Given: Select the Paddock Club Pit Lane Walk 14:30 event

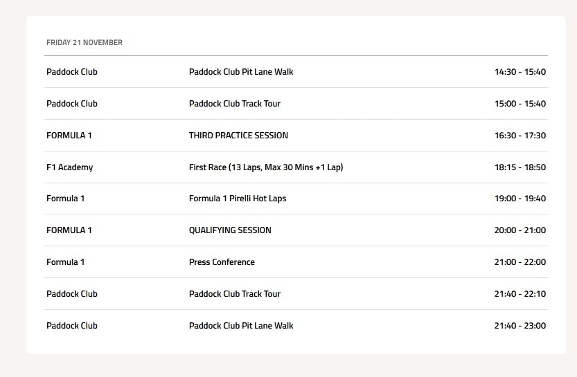Looking at the screenshot, I should [x=241, y=72].
